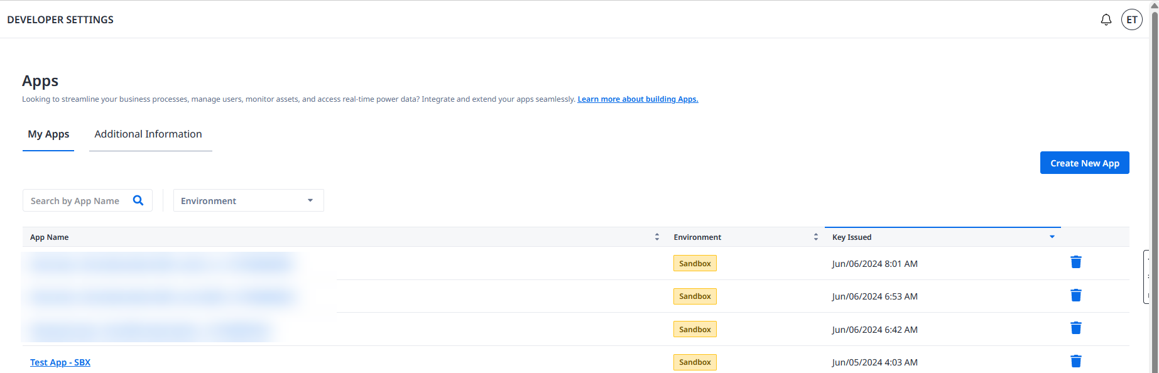This screenshot has height=373, width=1159.
Task: Open the Environment filter dropdown
Action: point(248,200)
